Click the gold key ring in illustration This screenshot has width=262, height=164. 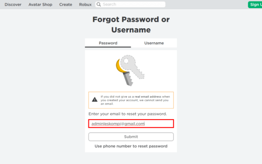coord(120,66)
